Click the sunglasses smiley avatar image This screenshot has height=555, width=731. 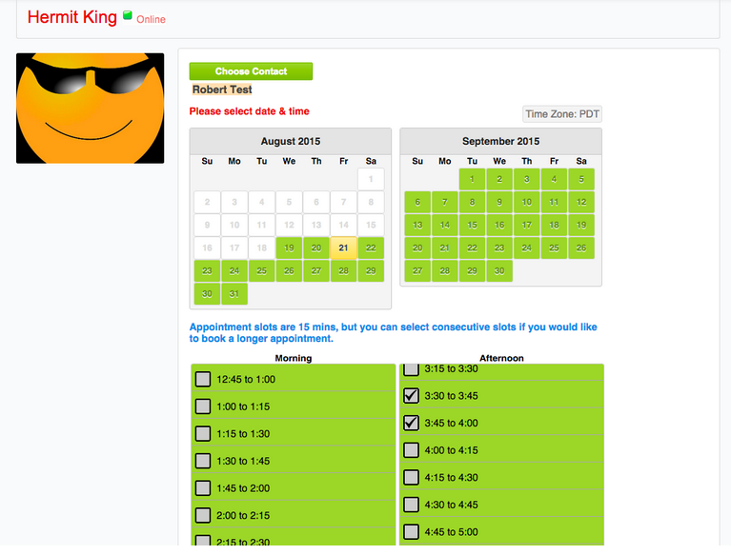91,108
